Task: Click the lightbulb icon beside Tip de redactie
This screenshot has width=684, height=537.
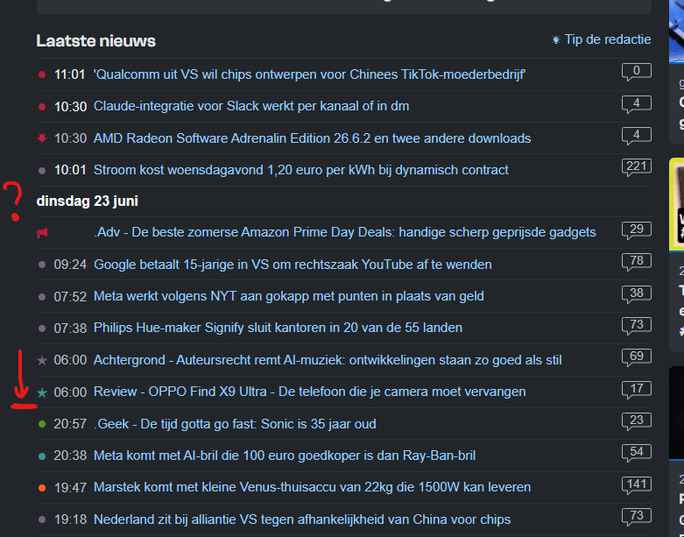Action: [x=556, y=39]
